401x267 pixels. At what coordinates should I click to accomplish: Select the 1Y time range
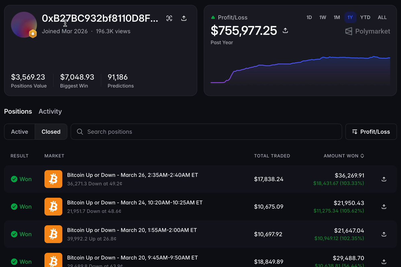tap(350, 17)
